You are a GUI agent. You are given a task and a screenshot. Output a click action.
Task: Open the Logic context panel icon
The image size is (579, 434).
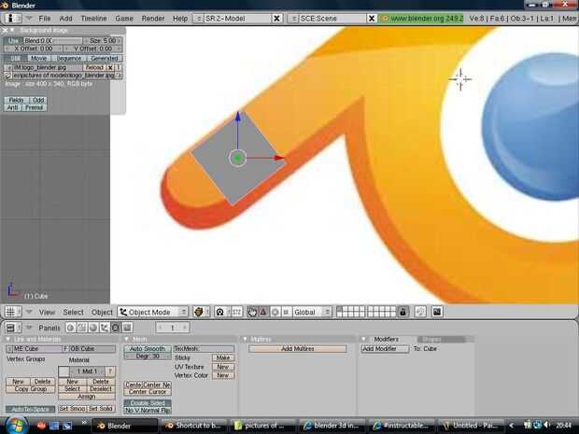coord(71,328)
